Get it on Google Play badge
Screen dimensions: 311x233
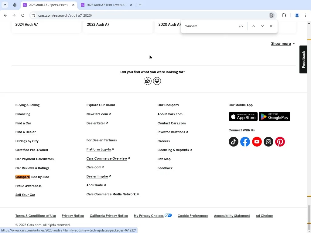click(x=275, y=116)
